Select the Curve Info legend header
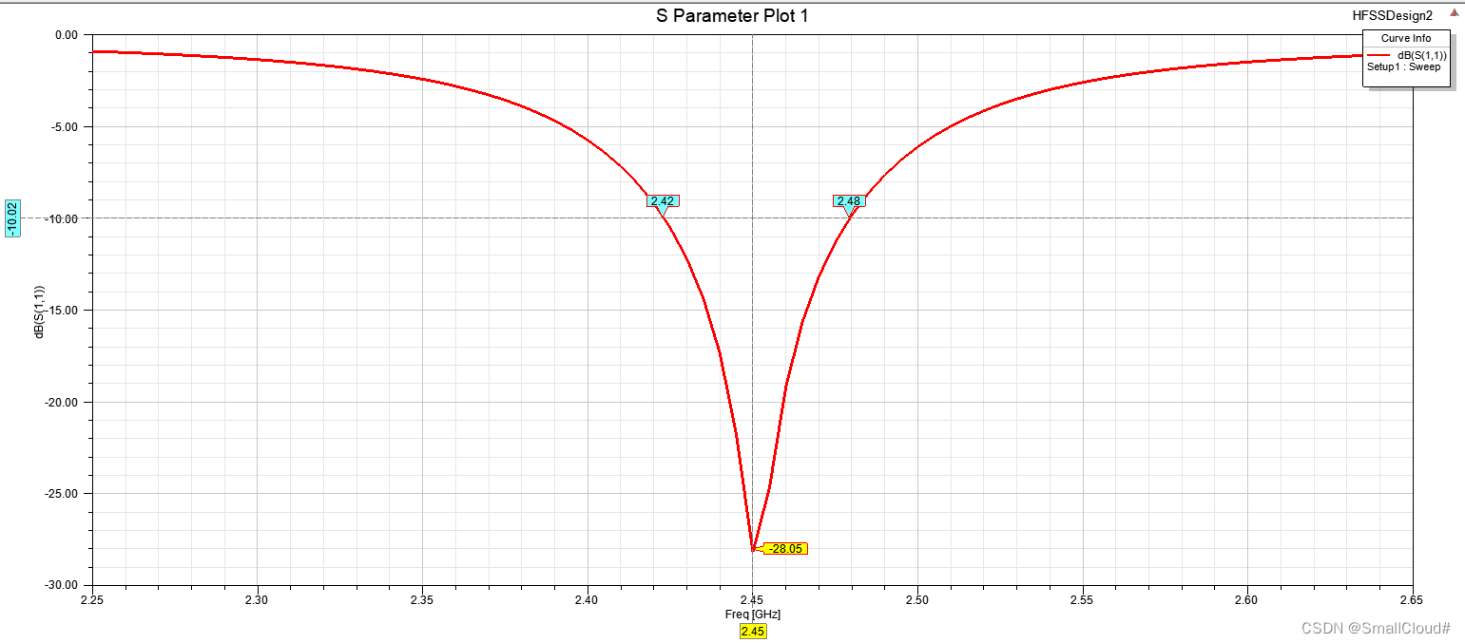 coord(1406,38)
